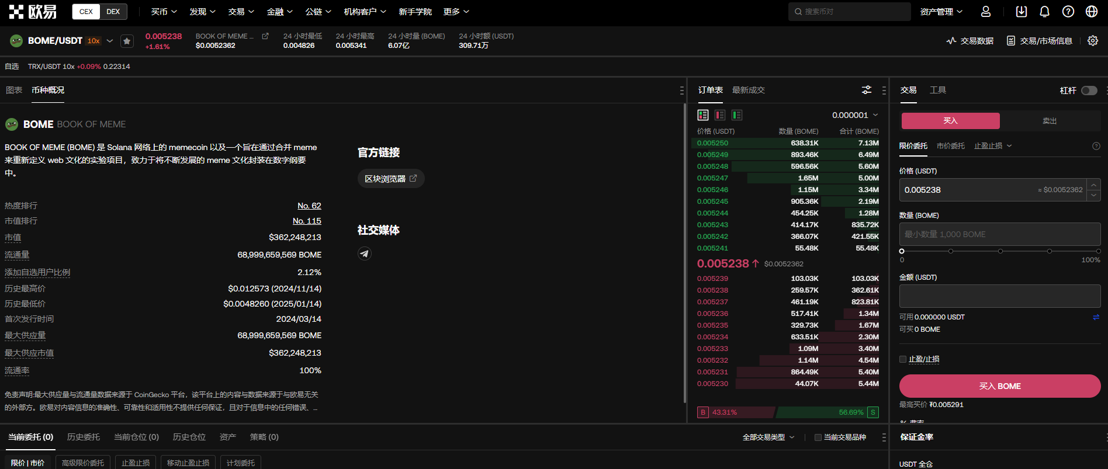Screen dimensions: 1108x469
Task: Click 买入 BOME submit button
Action: click(999, 386)
